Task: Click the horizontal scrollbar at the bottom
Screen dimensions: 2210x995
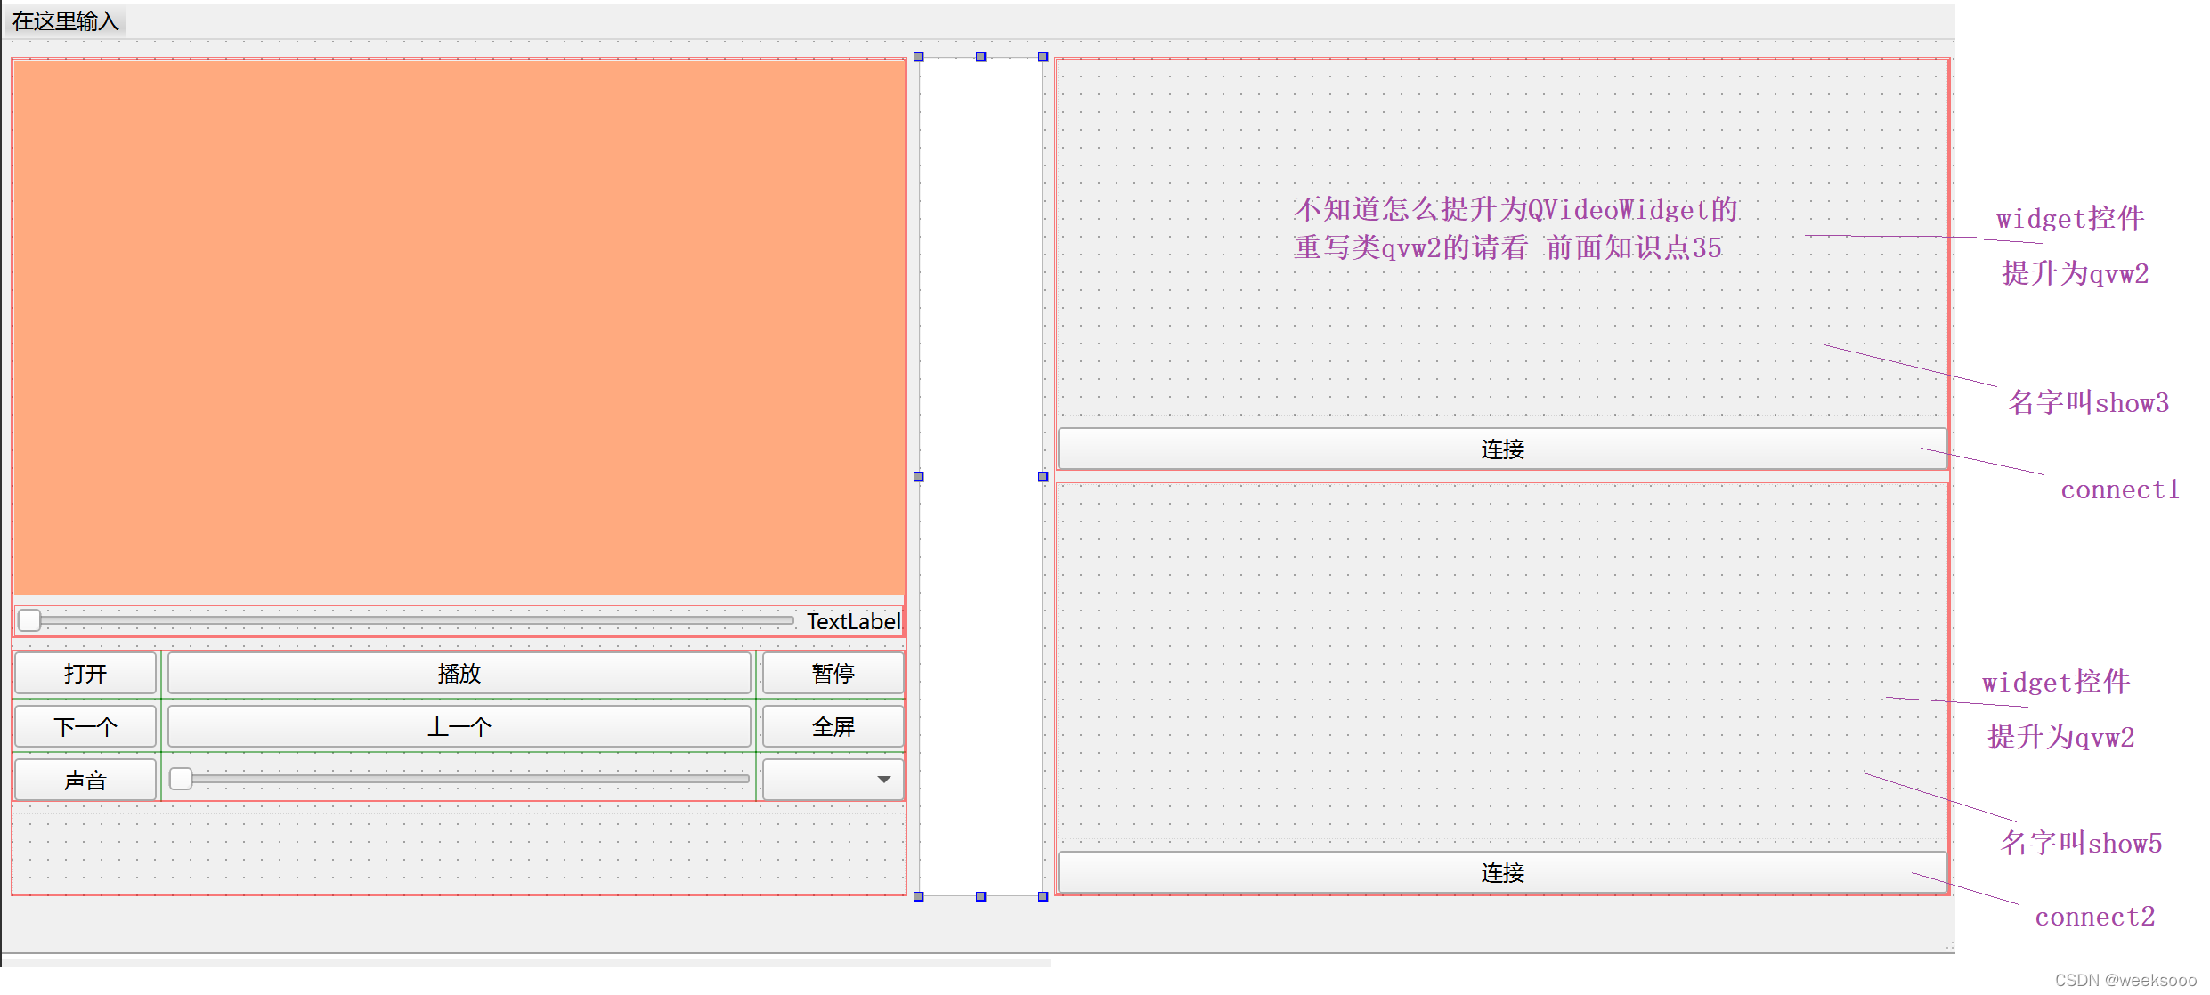Action: click(x=525, y=962)
